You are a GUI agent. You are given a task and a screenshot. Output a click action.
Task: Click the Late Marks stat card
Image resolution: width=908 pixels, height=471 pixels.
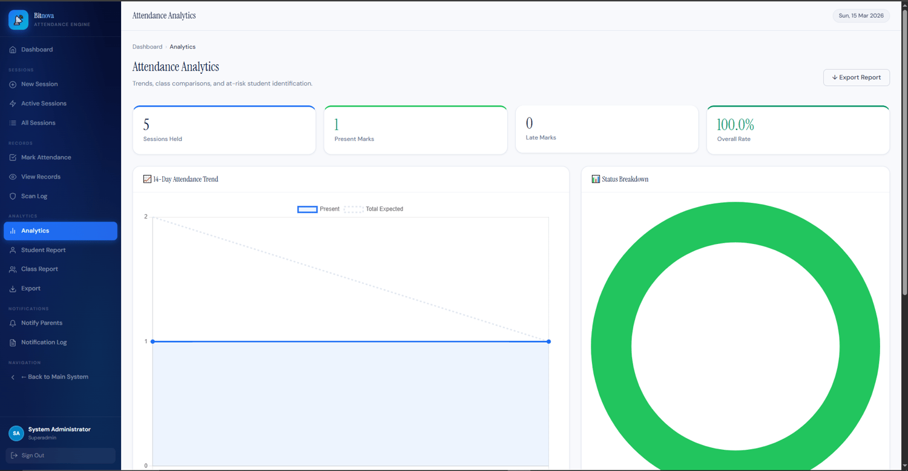607,130
